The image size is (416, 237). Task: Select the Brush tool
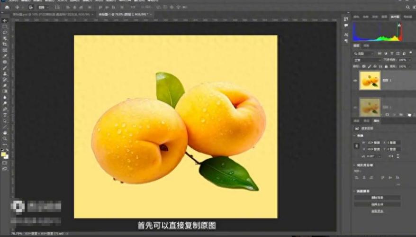[5, 68]
